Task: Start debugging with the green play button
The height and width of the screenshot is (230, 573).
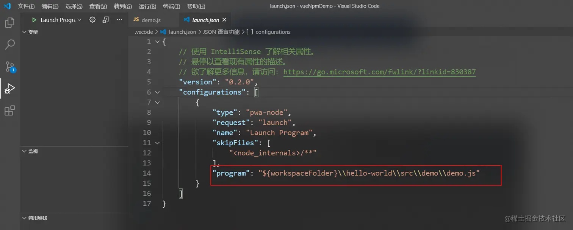Action: (x=34, y=20)
